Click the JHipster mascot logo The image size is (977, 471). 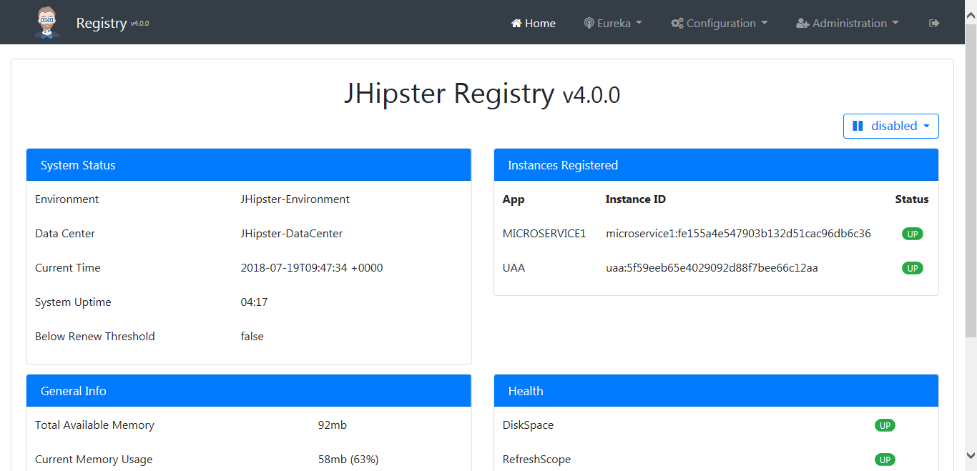coord(47,22)
